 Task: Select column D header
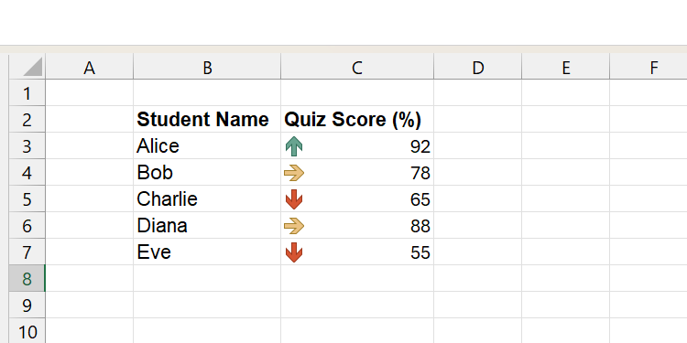477,67
